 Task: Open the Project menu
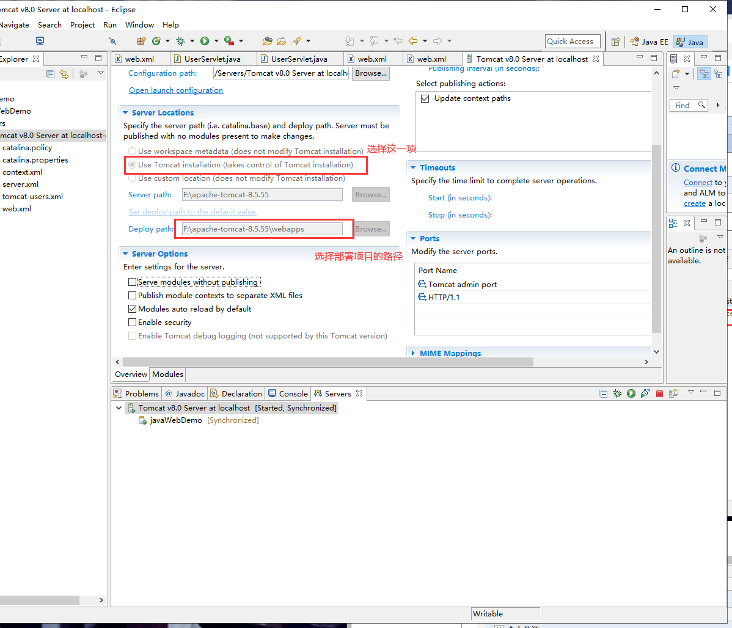pos(82,25)
